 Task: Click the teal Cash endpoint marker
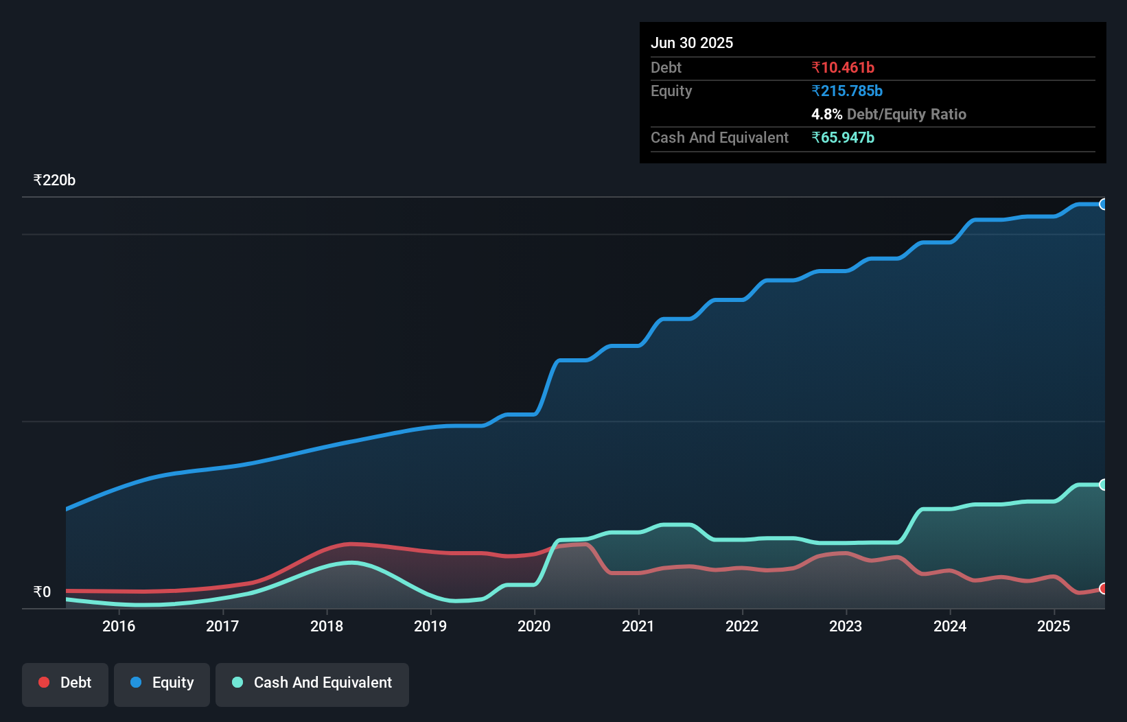point(1103,485)
